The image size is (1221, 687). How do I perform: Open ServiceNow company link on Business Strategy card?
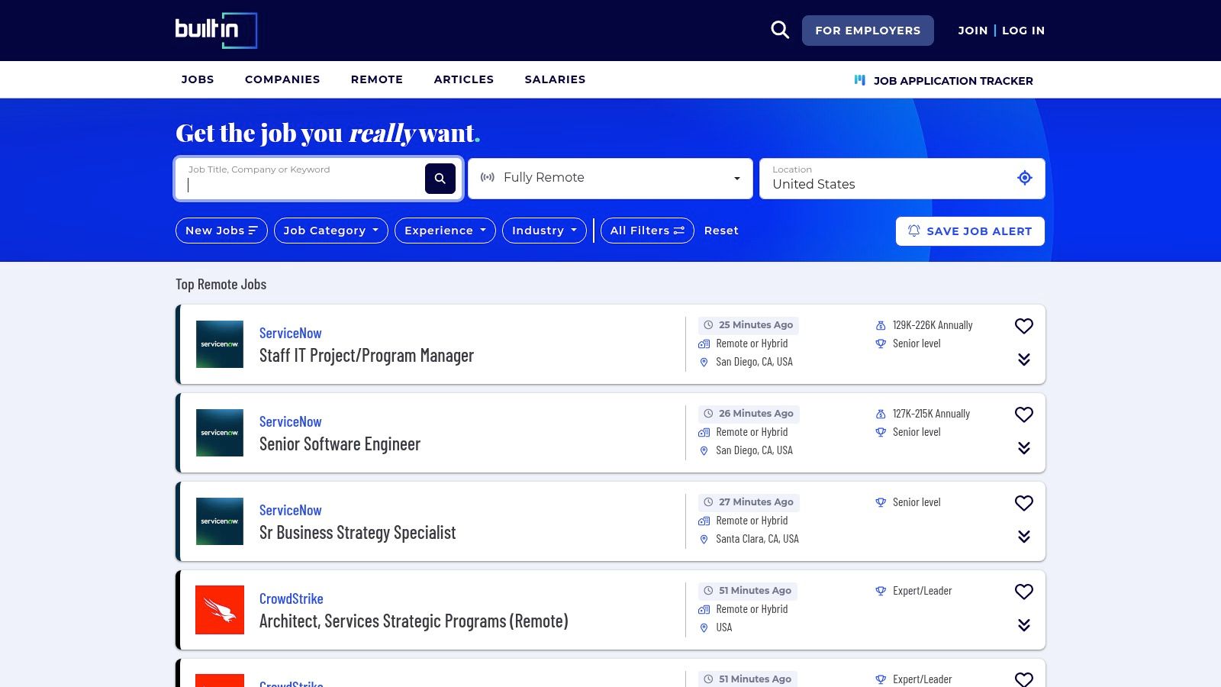[x=290, y=510]
